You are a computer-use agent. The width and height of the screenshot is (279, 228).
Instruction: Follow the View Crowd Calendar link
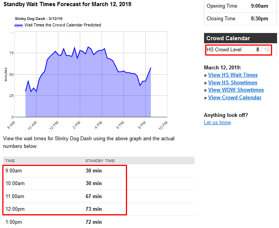coord(235,97)
